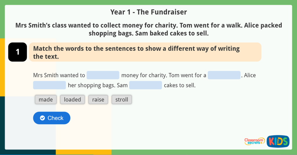Screen dimensions: 297x155
Task: Click the Classroom Secrets logo
Action: pos(254,141)
